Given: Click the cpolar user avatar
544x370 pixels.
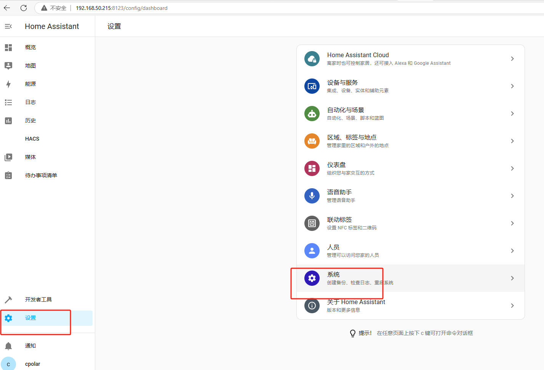Looking at the screenshot, I should coord(8,364).
